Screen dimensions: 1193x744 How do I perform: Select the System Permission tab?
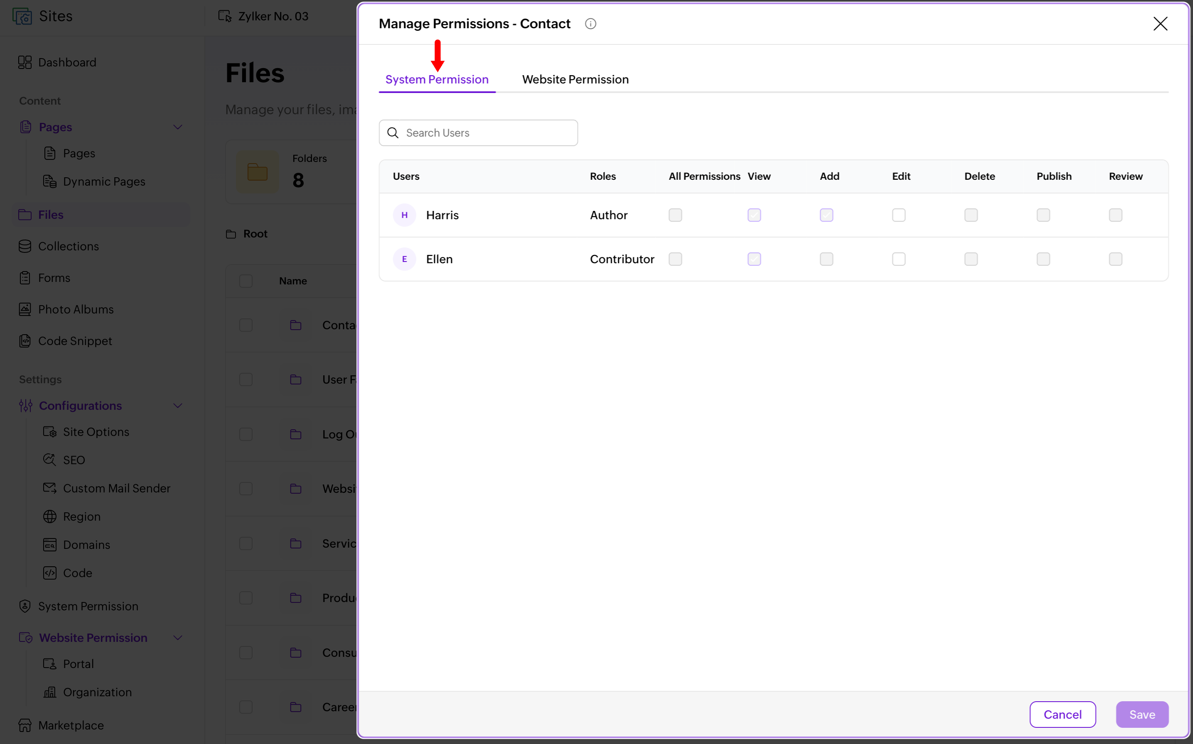pyautogui.click(x=437, y=79)
